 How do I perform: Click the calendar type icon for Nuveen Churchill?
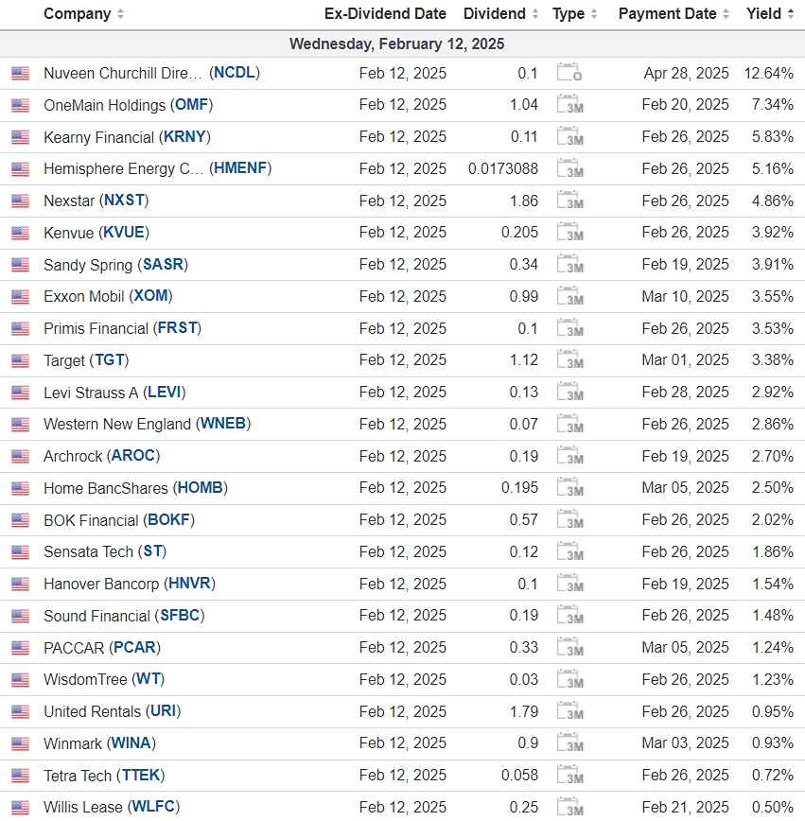[x=569, y=74]
